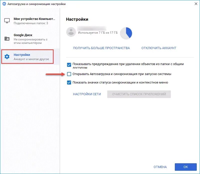Enable opening Backup and Sync at system startup

(x=69, y=74)
